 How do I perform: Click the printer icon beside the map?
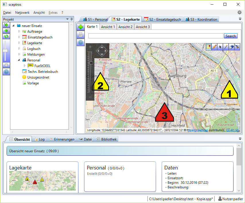81,35
